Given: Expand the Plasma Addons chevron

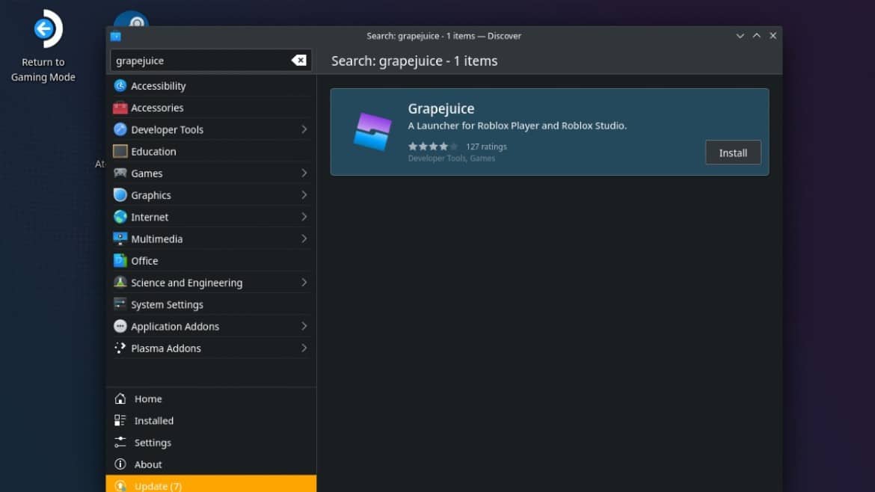Looking at the screenshot, I should tap(304, 348).
